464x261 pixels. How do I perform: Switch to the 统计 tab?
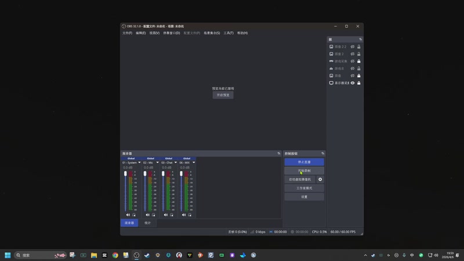click(147, 223)
